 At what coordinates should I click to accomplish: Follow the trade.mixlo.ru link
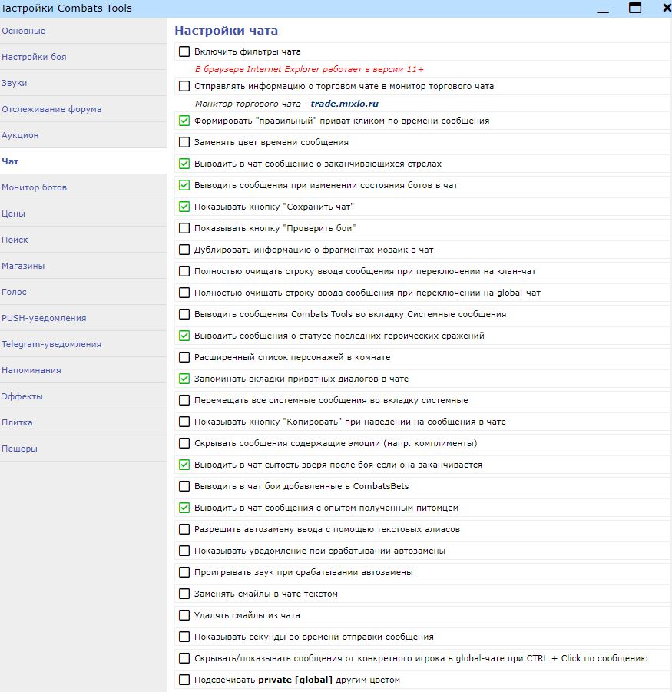point(344,104)
